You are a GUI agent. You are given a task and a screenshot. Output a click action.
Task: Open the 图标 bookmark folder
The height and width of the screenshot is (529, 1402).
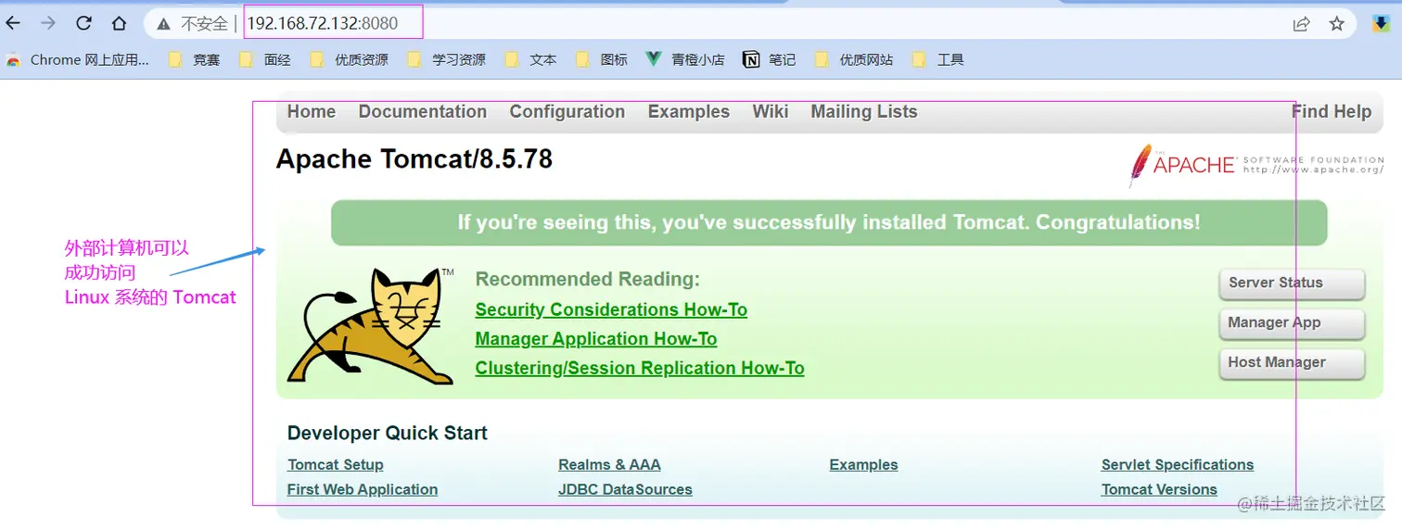point(603,60)
